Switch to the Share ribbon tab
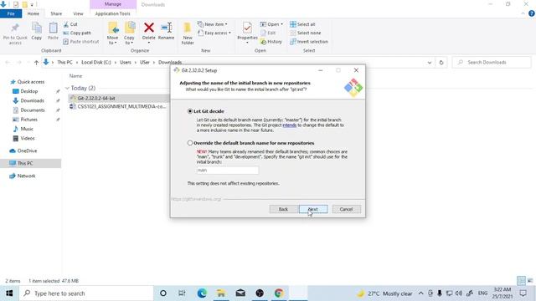 coord(56,13)
